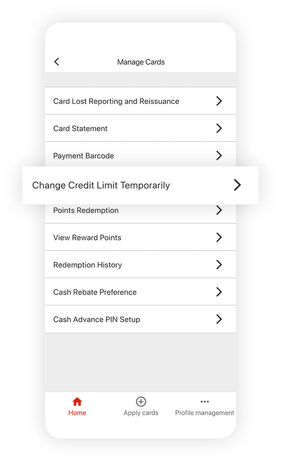Tap the Apply cards plus icon
The height and width of the screenshot is (461, 281).
(141, 401)
